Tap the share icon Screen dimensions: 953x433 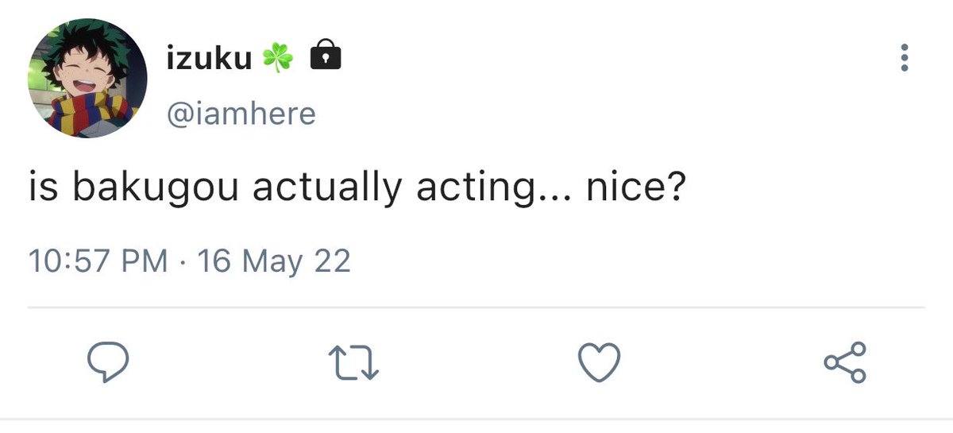pos(846,363)
